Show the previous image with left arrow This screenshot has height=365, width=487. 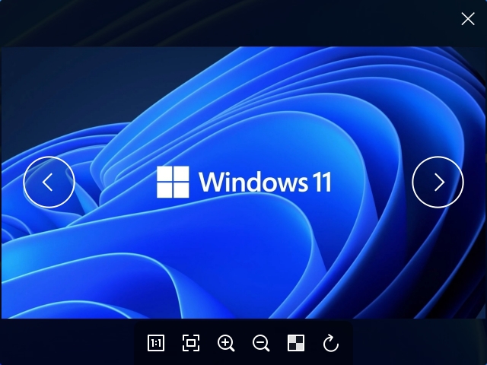(49, 182)
